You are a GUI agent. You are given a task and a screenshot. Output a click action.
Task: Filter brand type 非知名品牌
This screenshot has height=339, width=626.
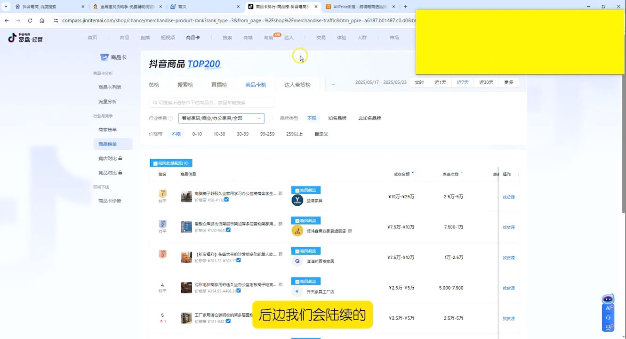[369, 118]
